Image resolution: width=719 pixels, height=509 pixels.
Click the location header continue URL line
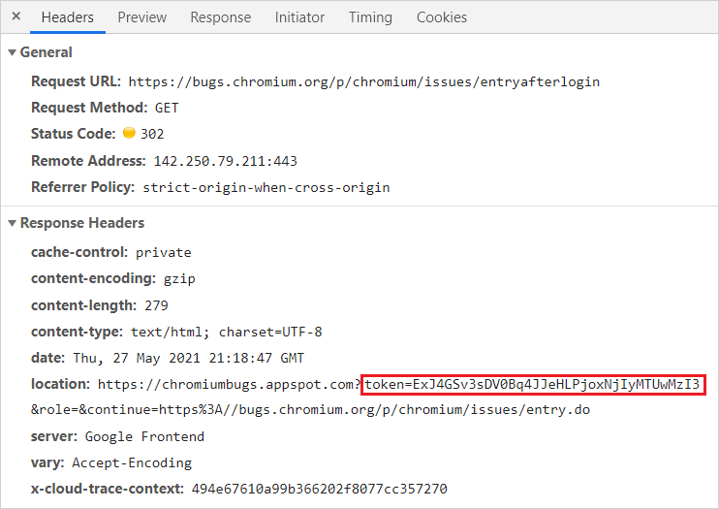point(310,410)
